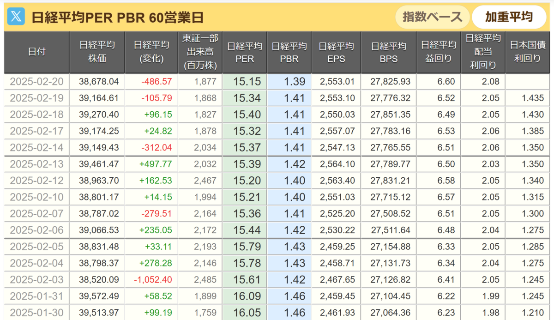Select the date 2025-02-06
This screenshot has height=320, width=554.
(x=36, y=230)
